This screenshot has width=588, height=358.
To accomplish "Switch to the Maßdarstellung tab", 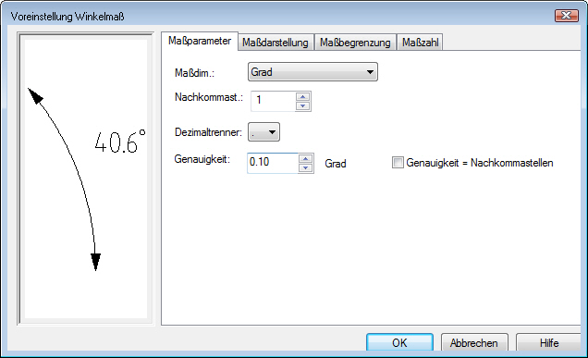I will 276,43.
